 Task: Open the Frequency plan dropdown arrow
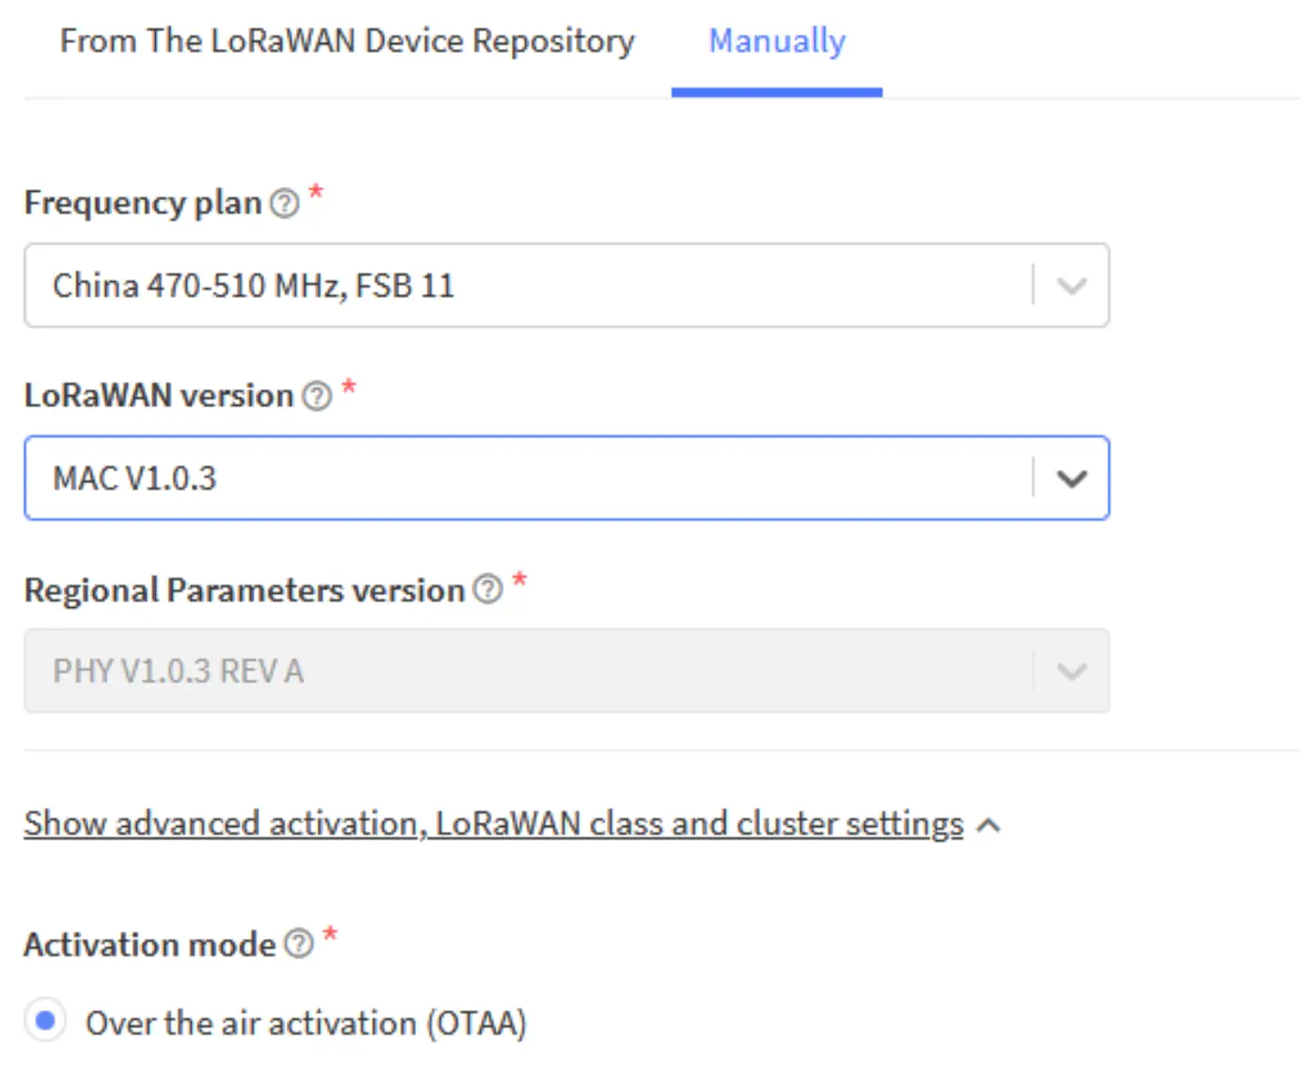(1071, 286)
